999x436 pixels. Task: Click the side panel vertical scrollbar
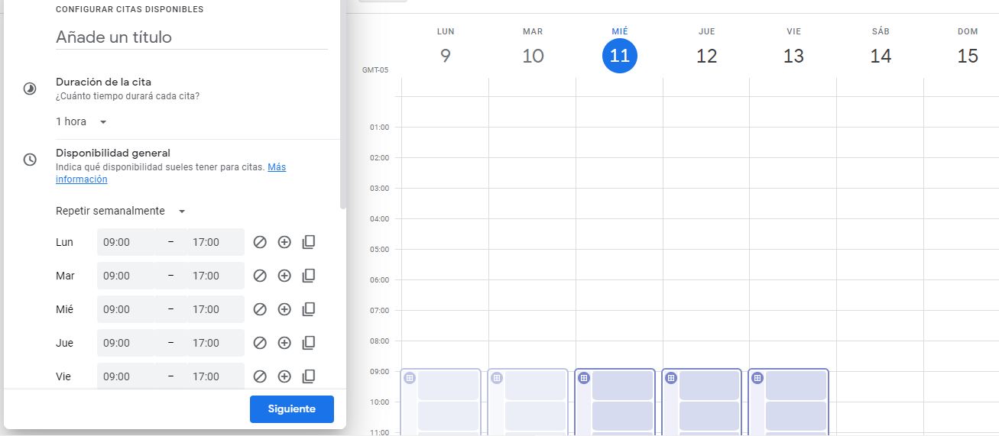[343, 104]
